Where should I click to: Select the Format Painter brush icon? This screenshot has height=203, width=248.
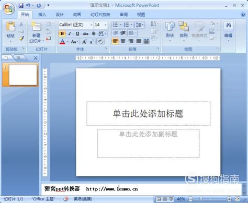[21, 38]
